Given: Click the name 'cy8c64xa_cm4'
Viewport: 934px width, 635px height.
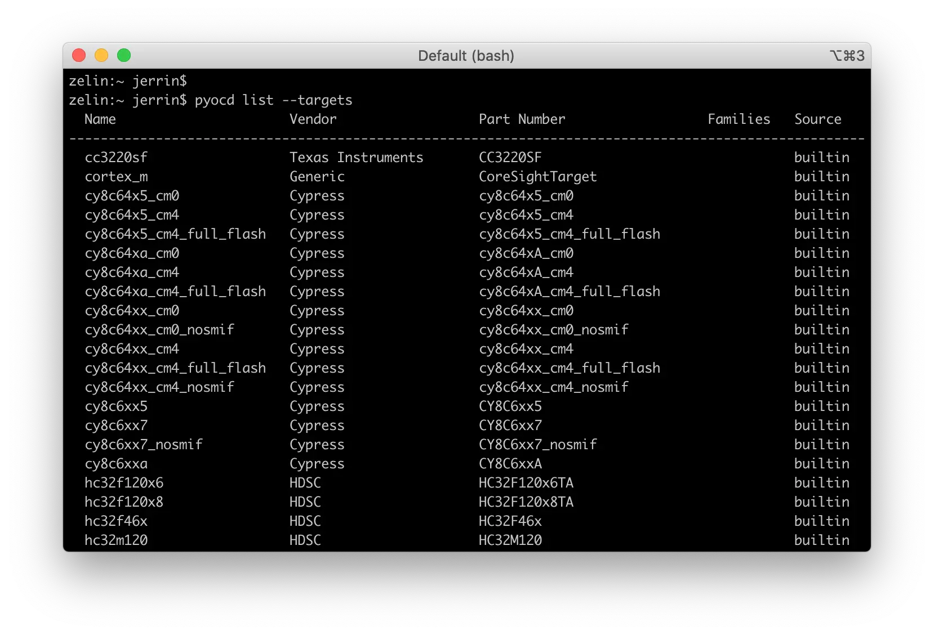Looking at the screenshot, I should coord(132,272).
